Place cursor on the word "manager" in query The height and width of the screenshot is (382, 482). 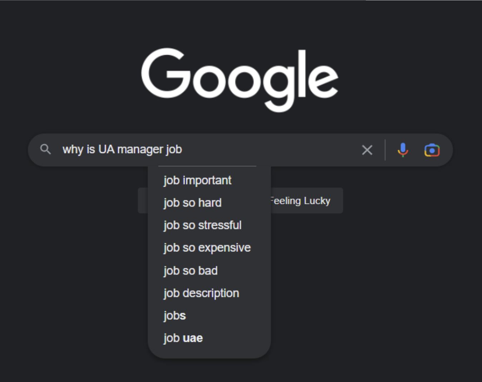point(140,150)
